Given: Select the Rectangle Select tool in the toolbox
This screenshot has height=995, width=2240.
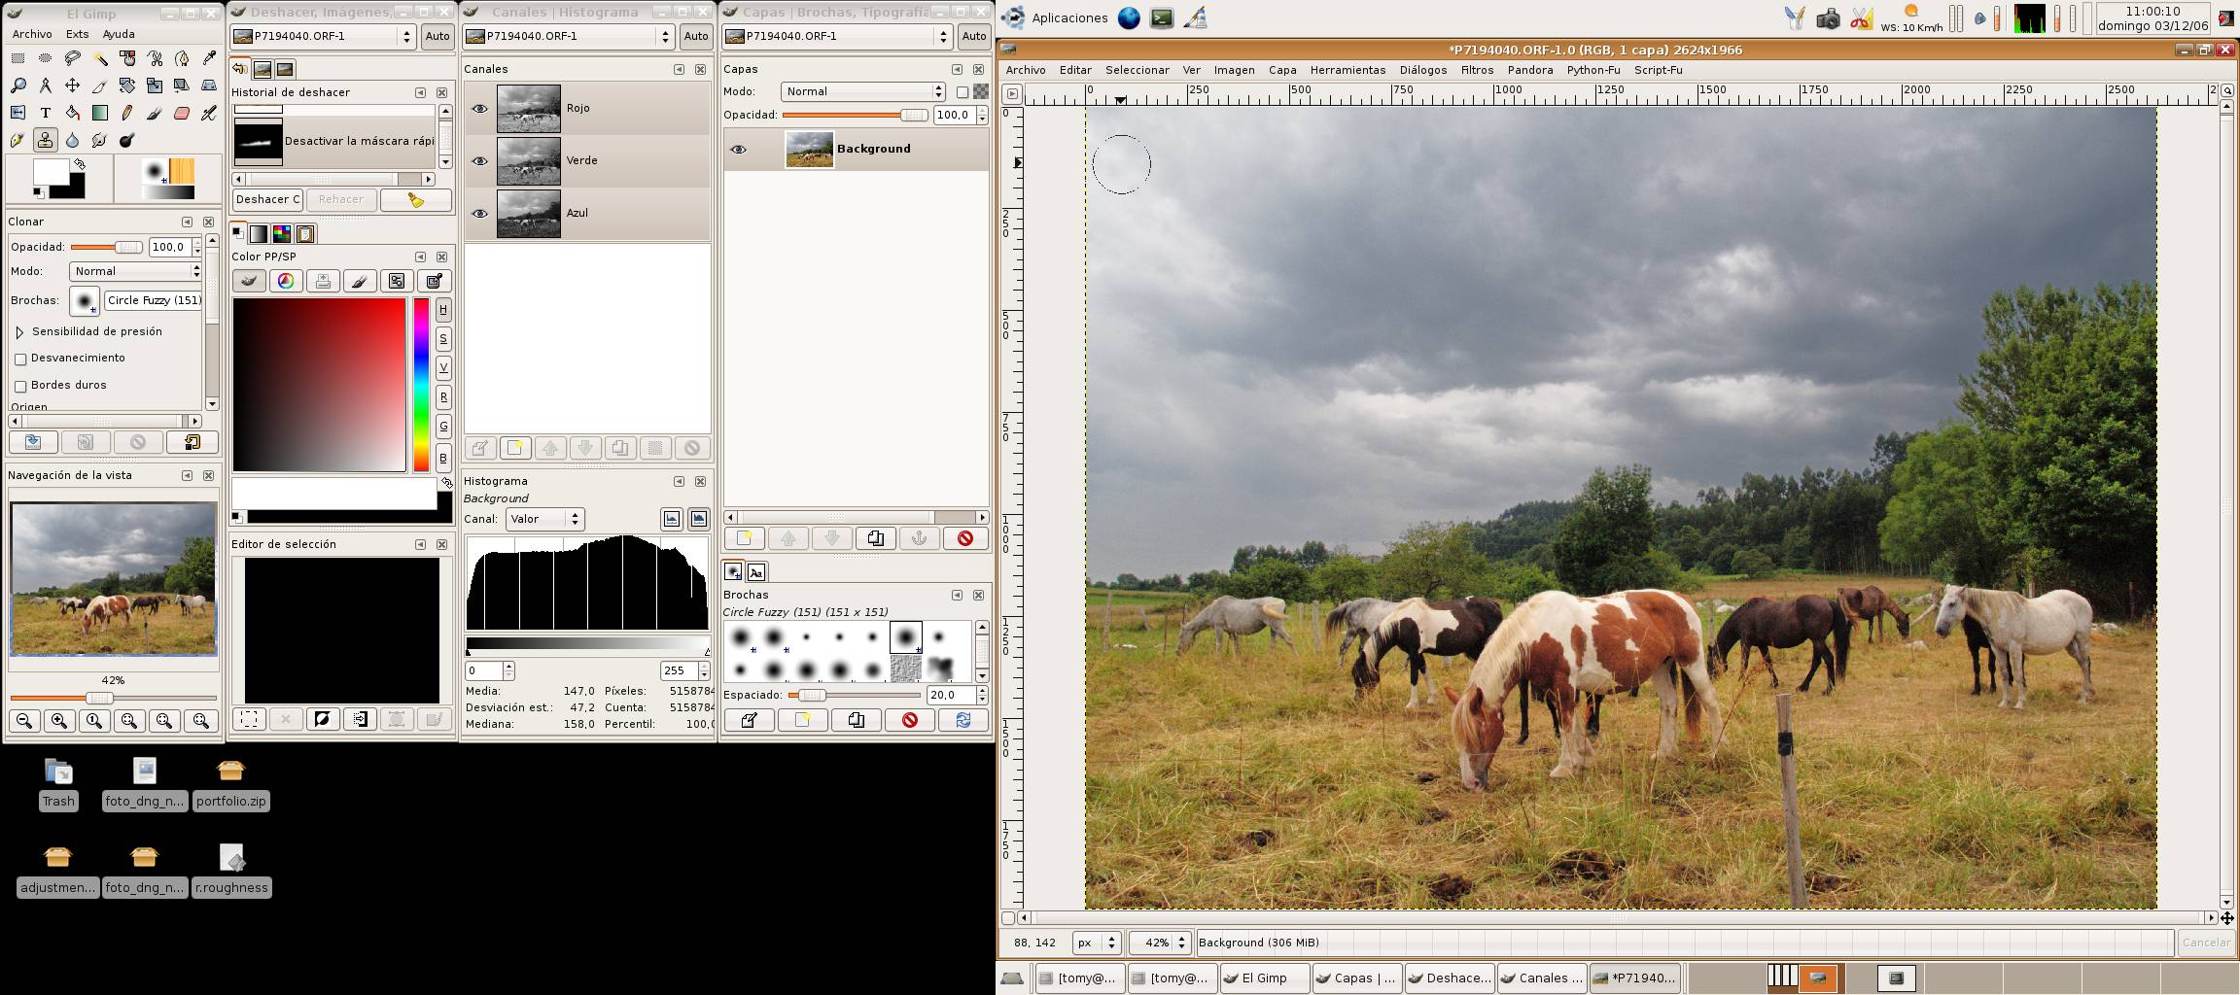Looking at the screenshot, I should [x=17, y=58].
